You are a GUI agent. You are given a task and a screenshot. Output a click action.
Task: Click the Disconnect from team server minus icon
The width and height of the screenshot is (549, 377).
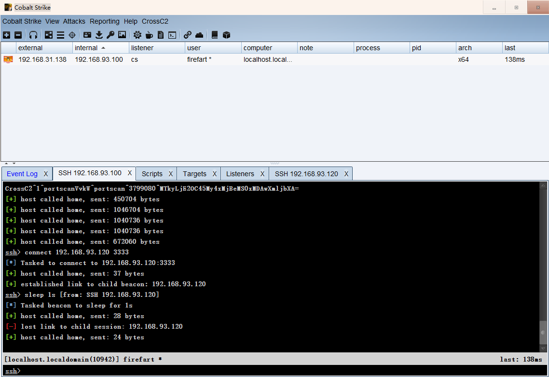click(x=18, y=35)
